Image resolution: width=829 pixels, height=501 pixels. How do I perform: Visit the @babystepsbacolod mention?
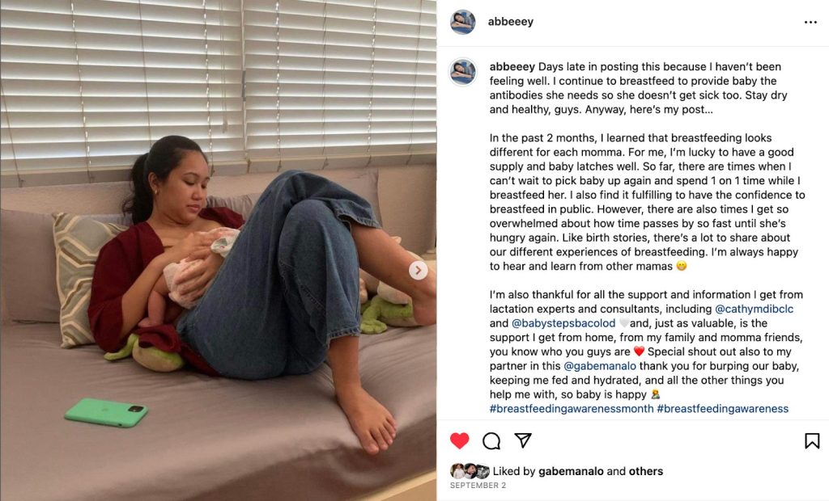click(x=563, y=323)
